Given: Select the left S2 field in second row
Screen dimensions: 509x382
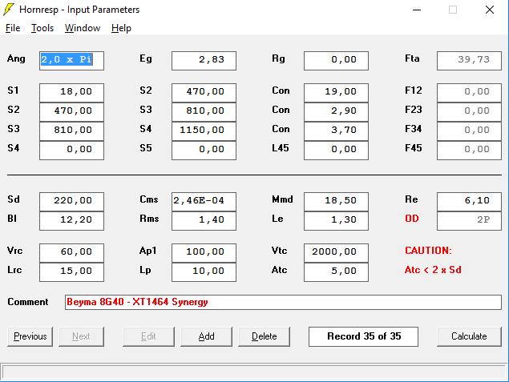Looking at the screenshot, I should 71,112.
